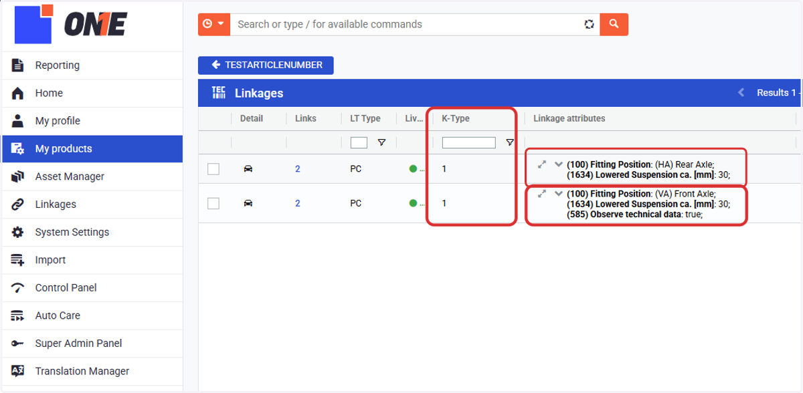Open links count 2 in Front Axle row
Image resolution: width=803 pixels, height=393 pixels.
[x=298, y=203]
